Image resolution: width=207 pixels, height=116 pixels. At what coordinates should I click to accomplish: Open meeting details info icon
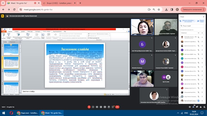[190, 107]
